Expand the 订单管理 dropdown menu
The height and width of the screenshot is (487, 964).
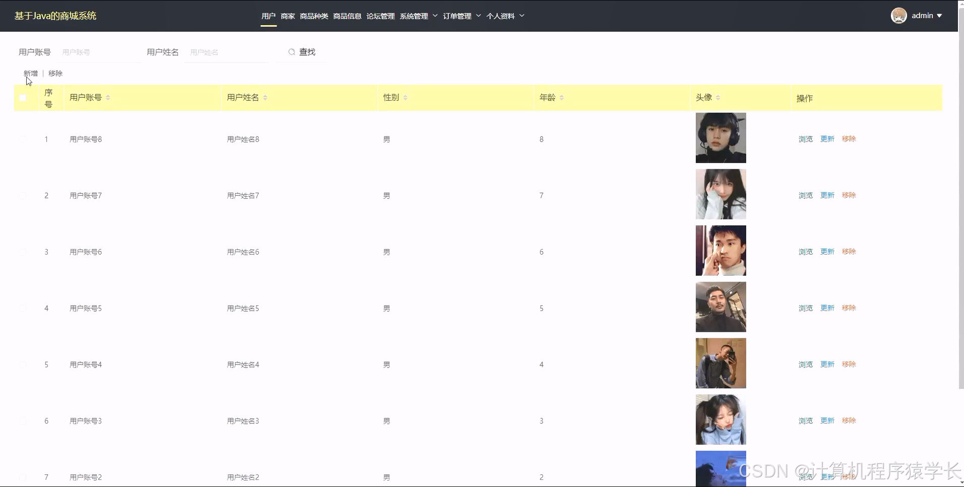462,16
